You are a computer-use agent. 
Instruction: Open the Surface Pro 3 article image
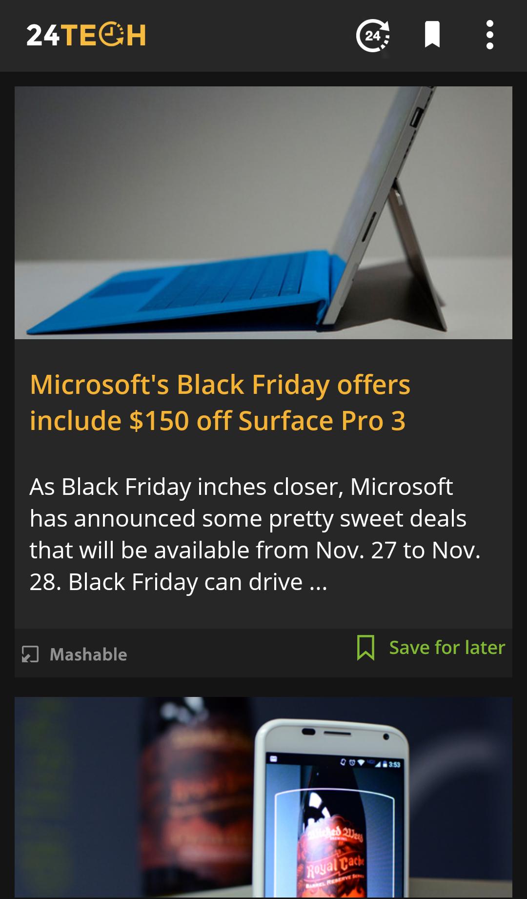[263, 212]
